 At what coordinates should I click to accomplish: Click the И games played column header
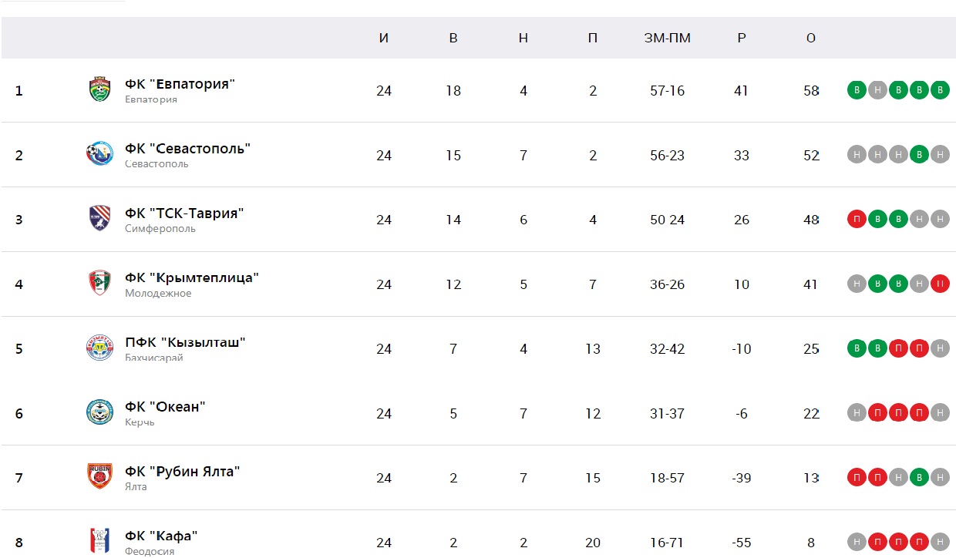click(x=384, y=39)
